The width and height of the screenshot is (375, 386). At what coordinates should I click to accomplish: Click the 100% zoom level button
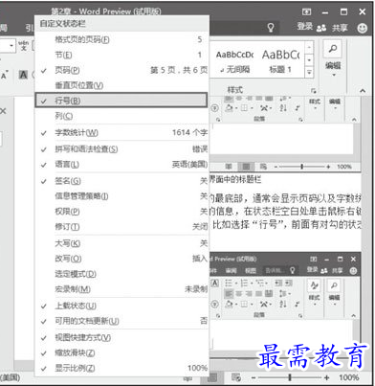pos(349,377)
